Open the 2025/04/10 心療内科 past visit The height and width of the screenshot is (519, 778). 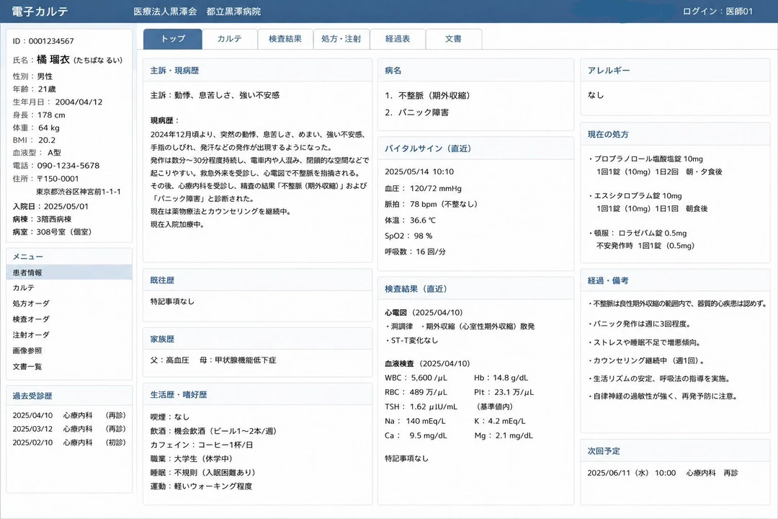69,415
